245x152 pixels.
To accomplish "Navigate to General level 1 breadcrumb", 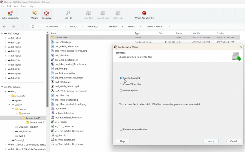I will point(155,26).
